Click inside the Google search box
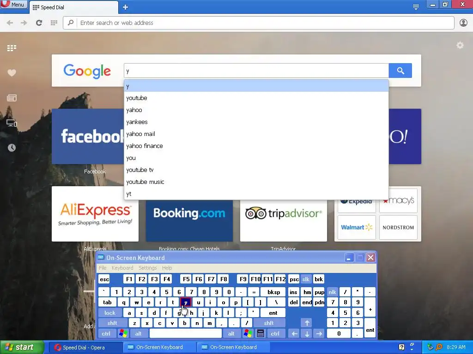 (256, 71)
